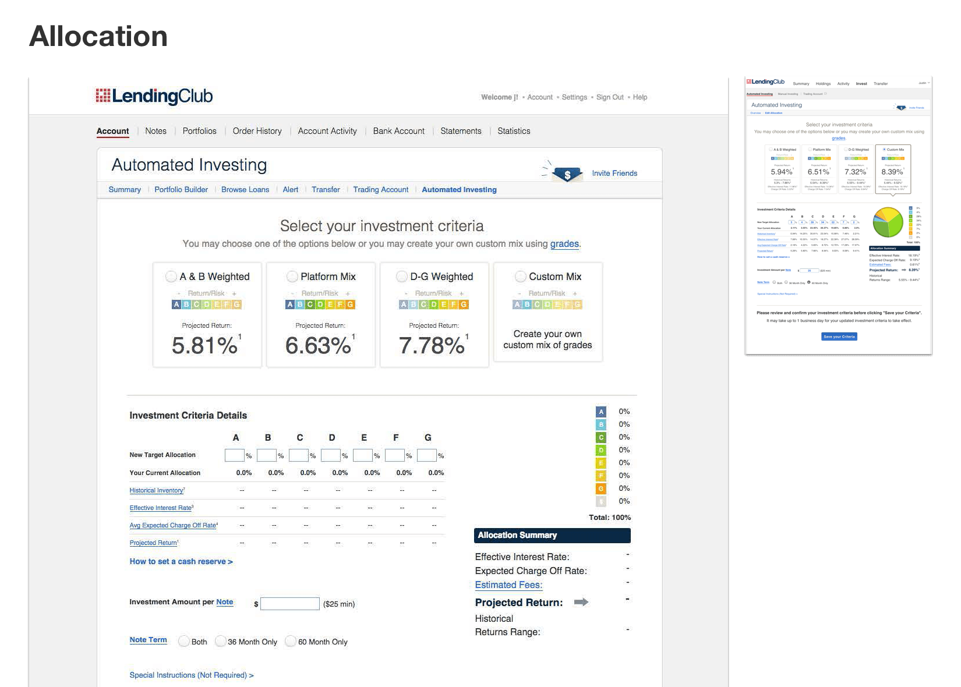
Task: Click grade badges in Platform Mix card
Action: 320,304
